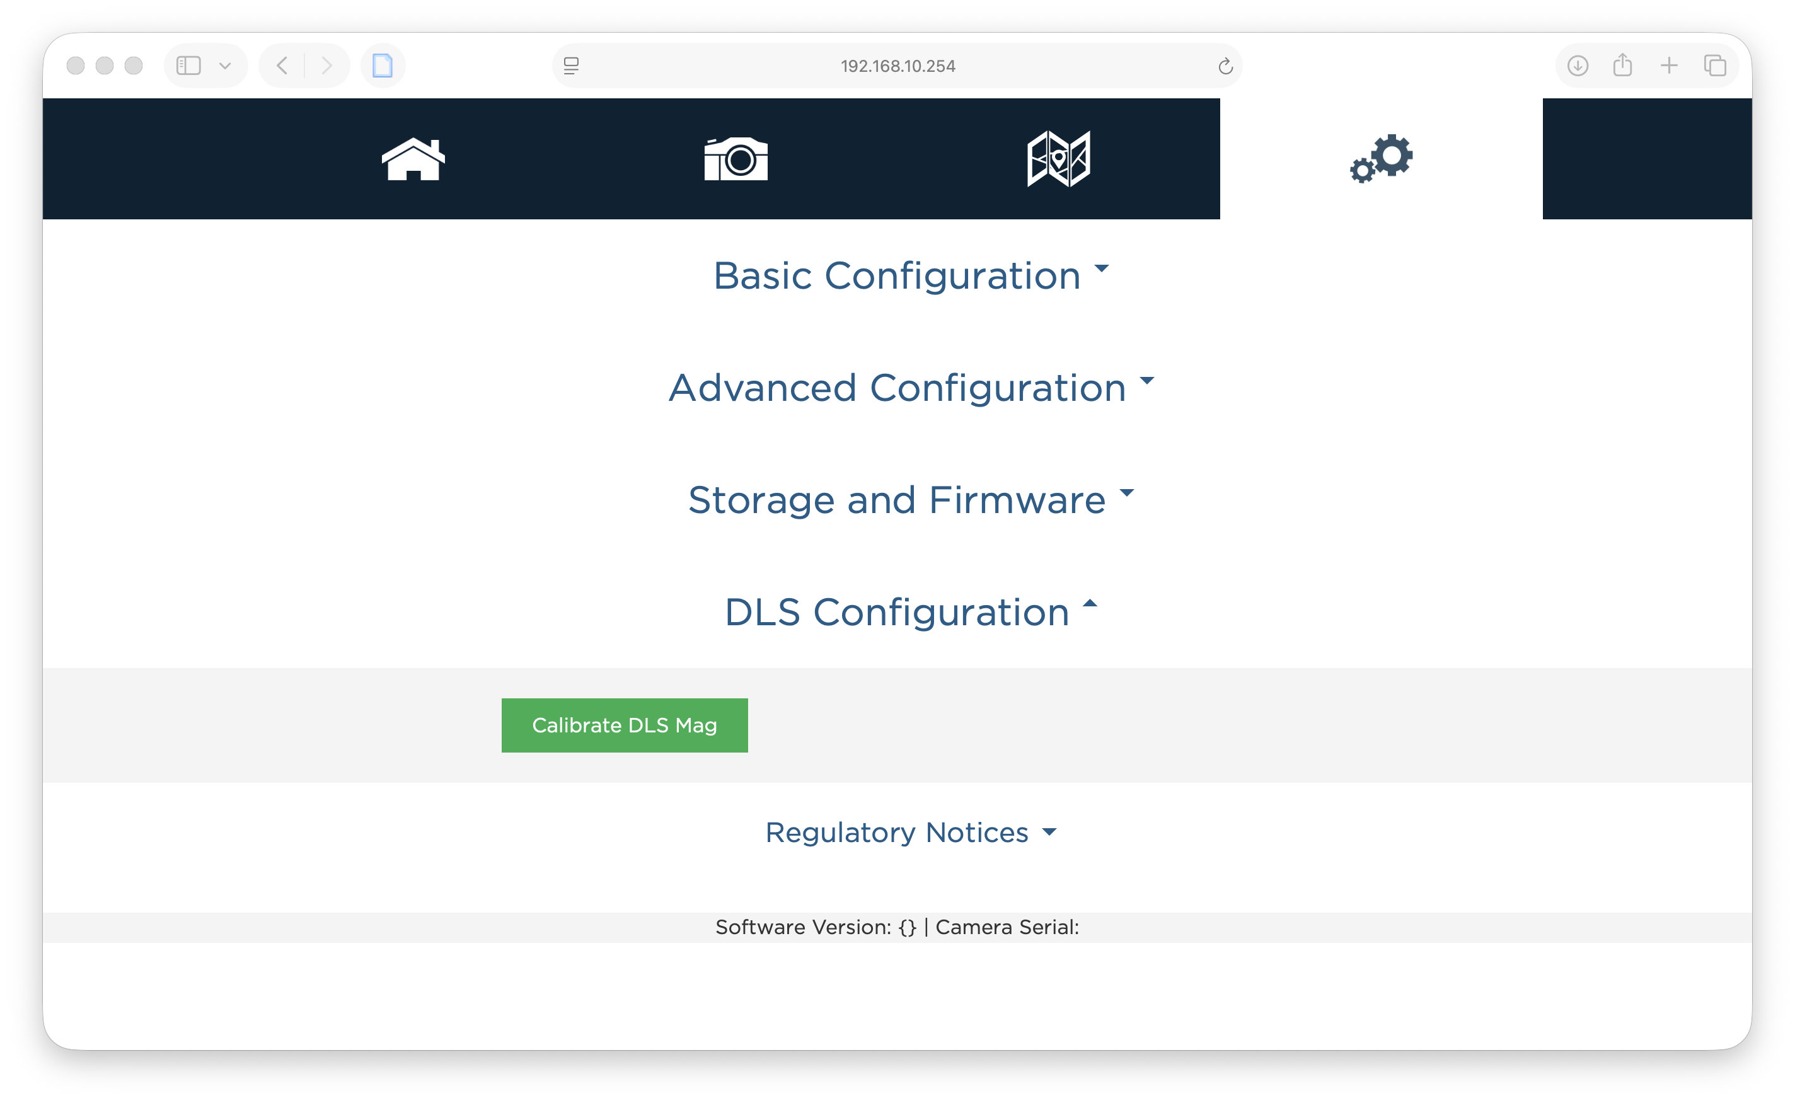Toggle the Safari sidebar icon
1795x1103 pixels.
coord(189,66)
